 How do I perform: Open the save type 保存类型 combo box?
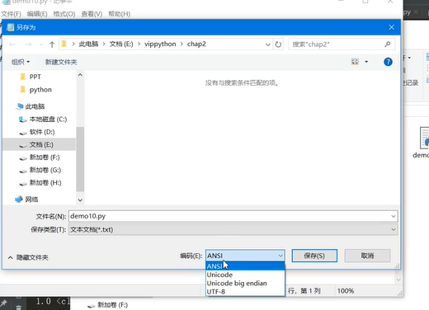tap(233, 229)
